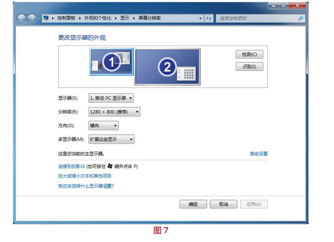The image size is (334, 242).
Task: Open 我应该选择什么显示器设置 help link
Action: coord(86,186)
